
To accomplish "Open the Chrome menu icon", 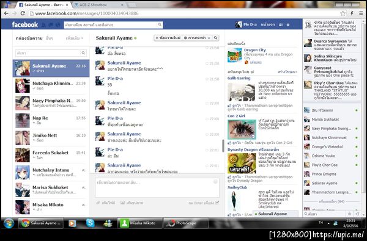I will tap(361, 13).
